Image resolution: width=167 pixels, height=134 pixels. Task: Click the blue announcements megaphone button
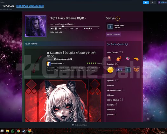click(146, 2)
